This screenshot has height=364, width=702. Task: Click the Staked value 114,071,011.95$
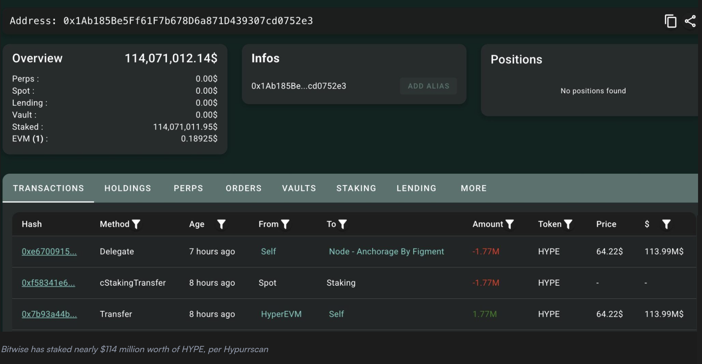185,127
